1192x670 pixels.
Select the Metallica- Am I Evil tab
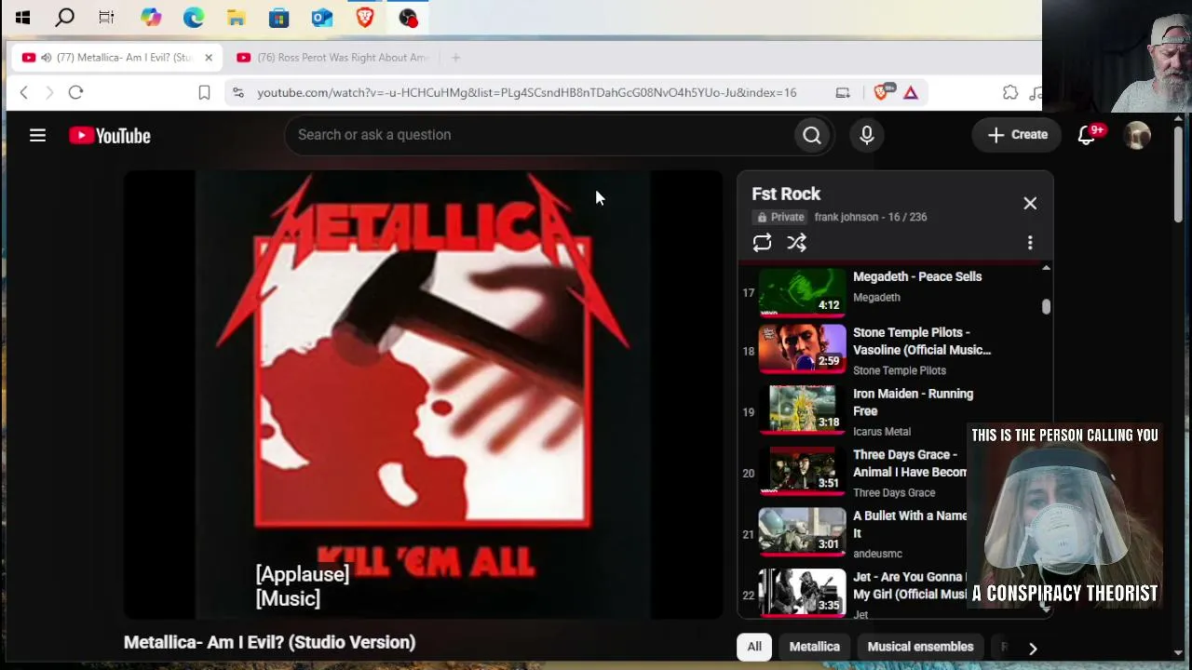[116, 58]
